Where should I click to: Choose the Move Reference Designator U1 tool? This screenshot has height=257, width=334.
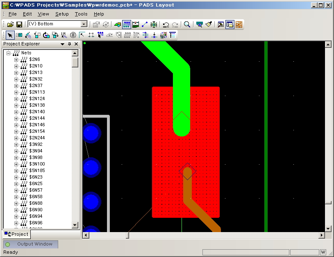pos(64,35)
